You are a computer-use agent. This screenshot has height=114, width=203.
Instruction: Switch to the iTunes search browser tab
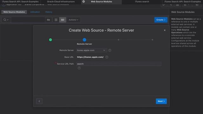click(142, 2)
